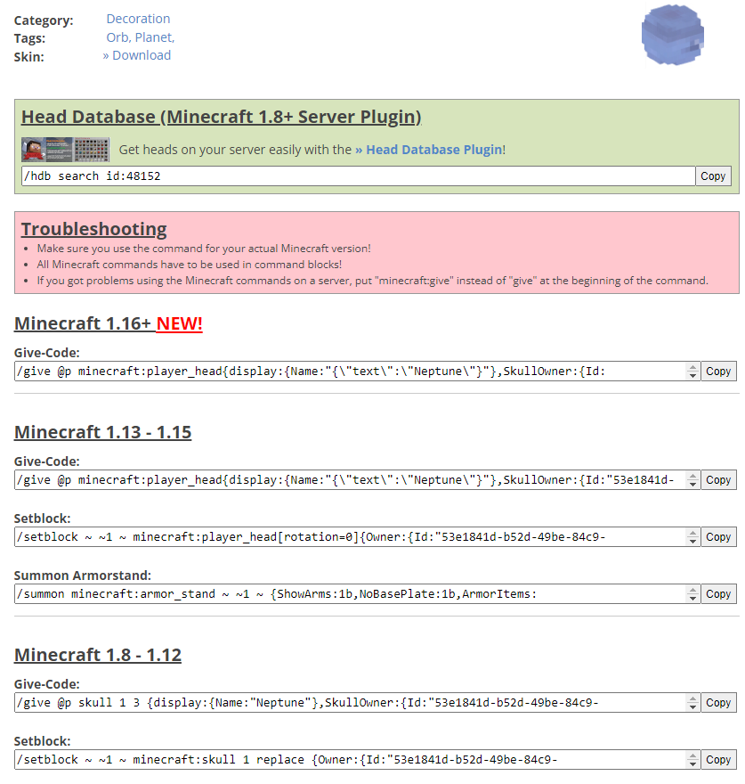Click the Summon Armorstand label
The width and height of the screenshot is (745, 784).
83,576
